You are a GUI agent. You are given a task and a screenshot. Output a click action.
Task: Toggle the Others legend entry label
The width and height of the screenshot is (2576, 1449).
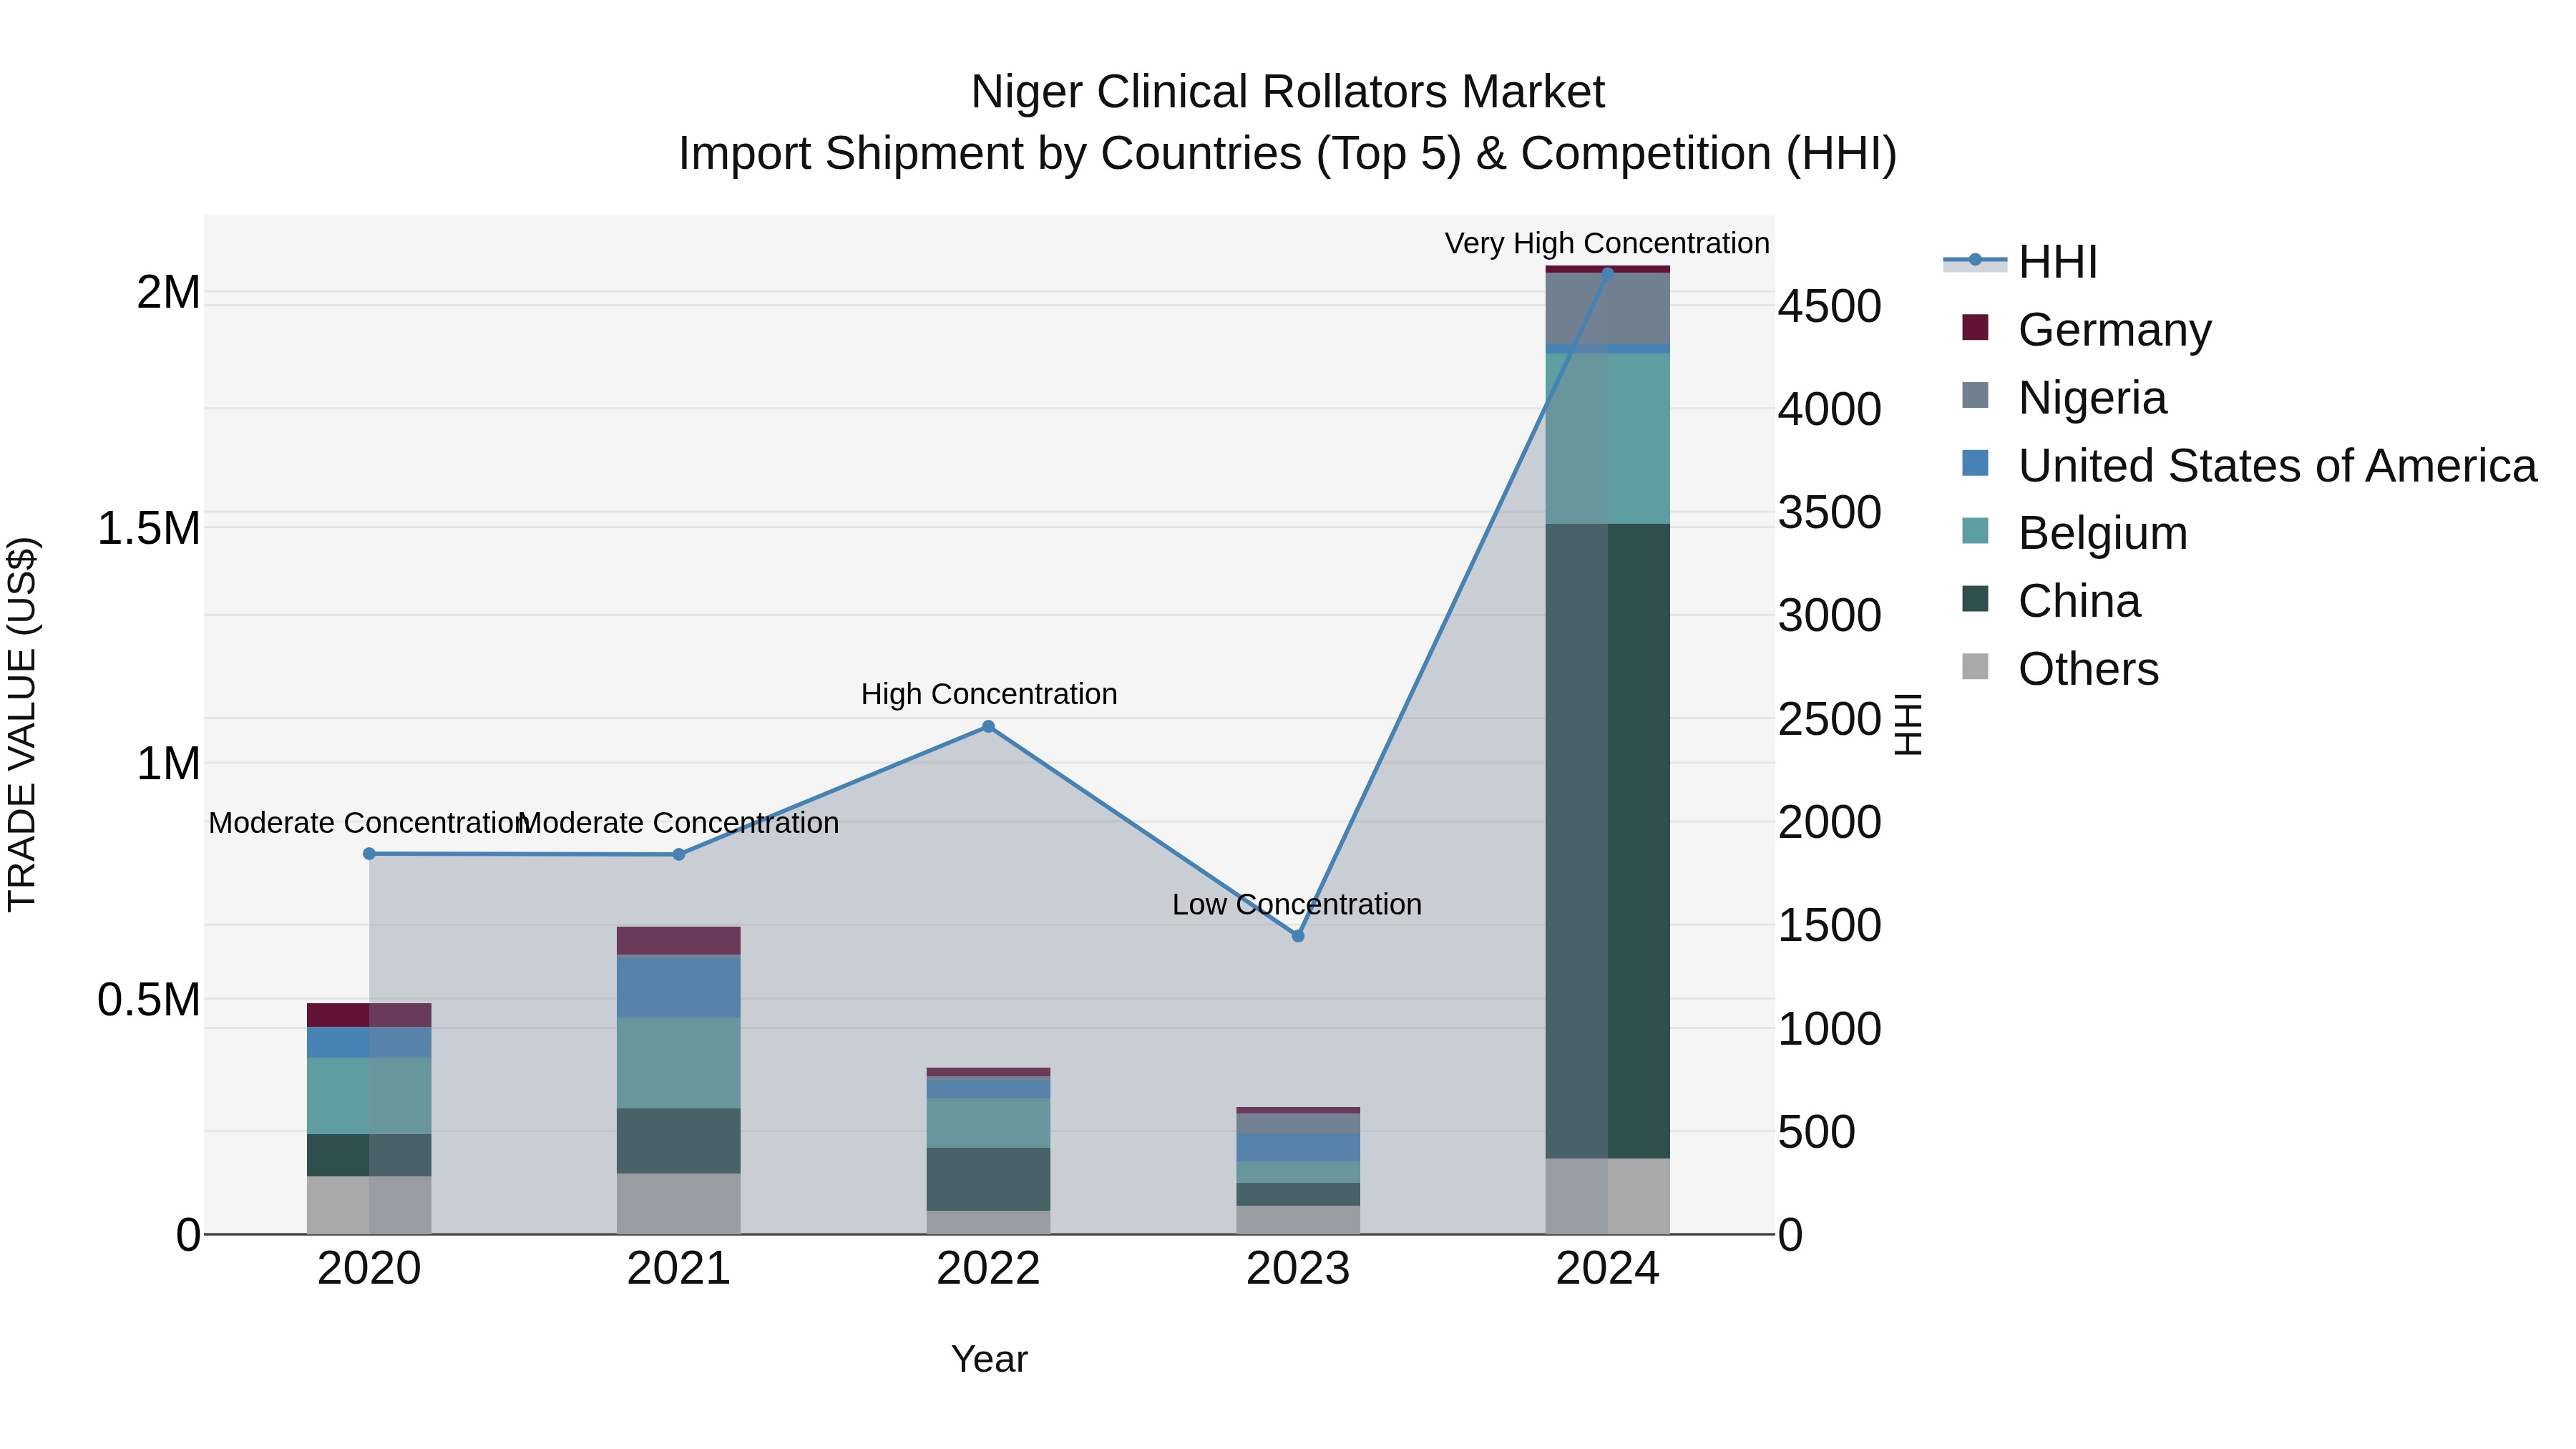[x=2089, y=669]
